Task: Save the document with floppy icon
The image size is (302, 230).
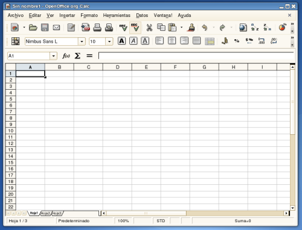Action: [x=45, y=27]
